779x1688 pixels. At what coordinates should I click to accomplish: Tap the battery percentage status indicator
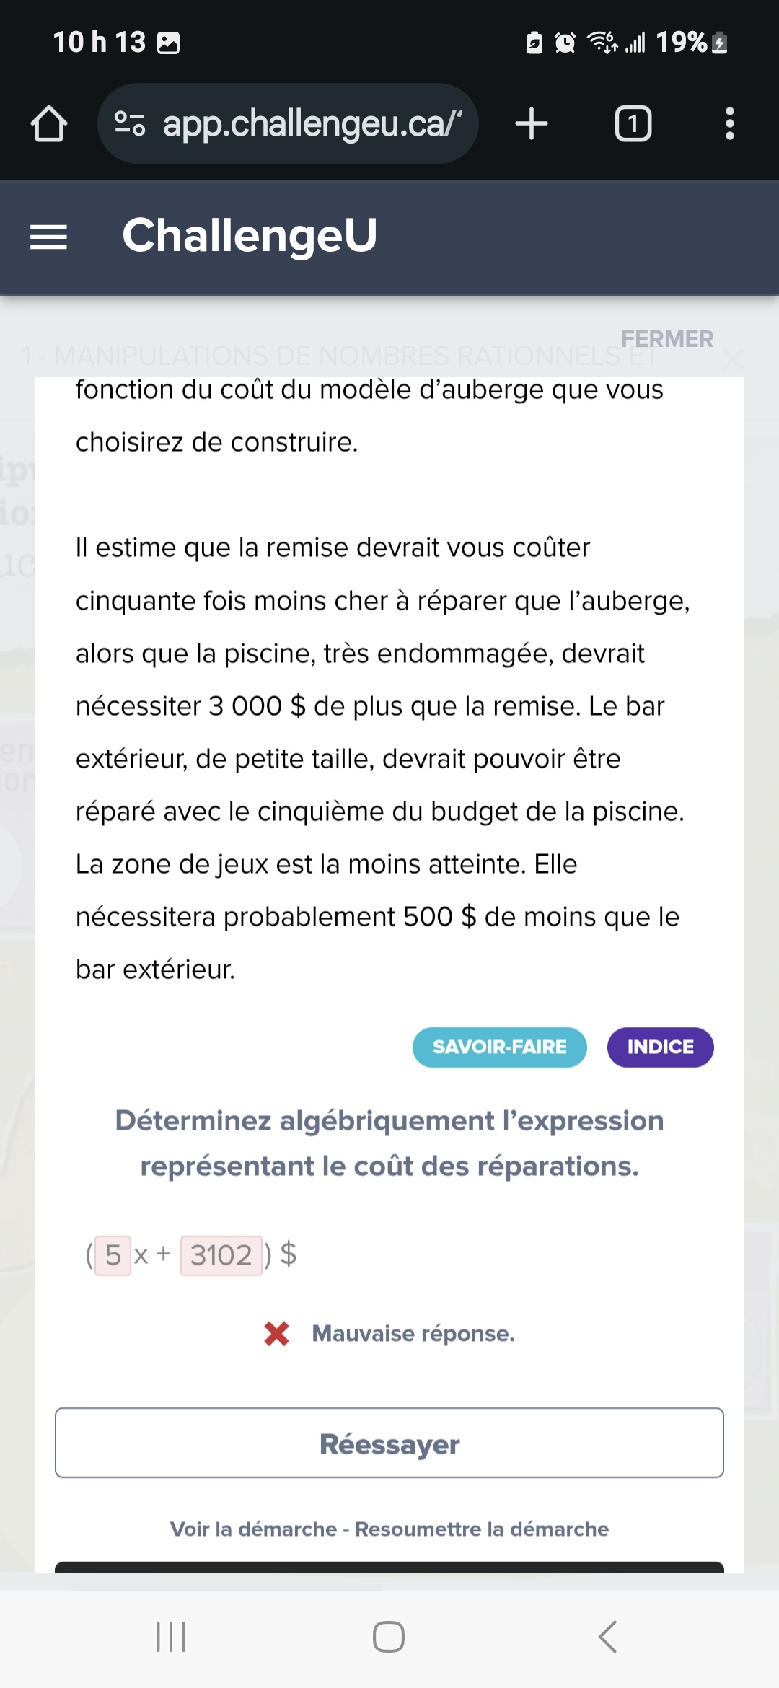[681, 43]
